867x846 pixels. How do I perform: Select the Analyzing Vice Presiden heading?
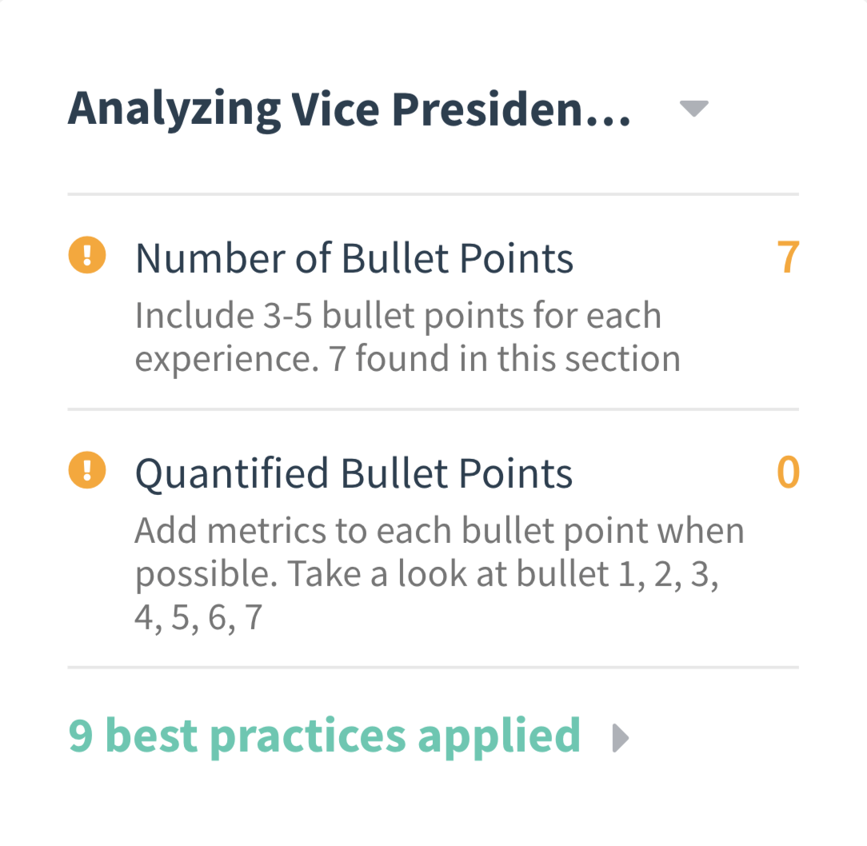click(350, 108)
